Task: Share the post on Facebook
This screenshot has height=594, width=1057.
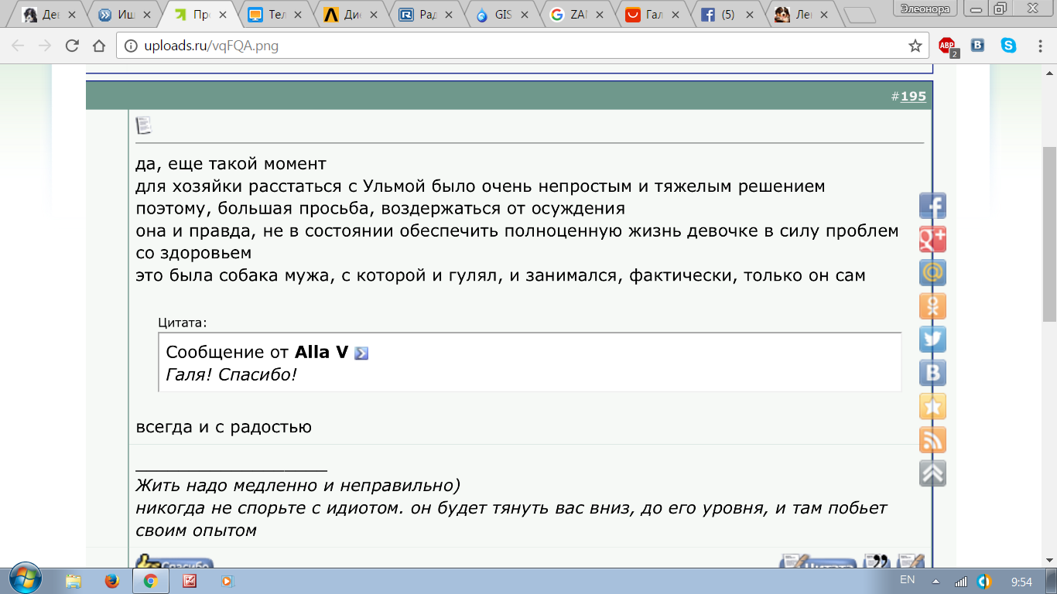Action: (x=932, y=207)
